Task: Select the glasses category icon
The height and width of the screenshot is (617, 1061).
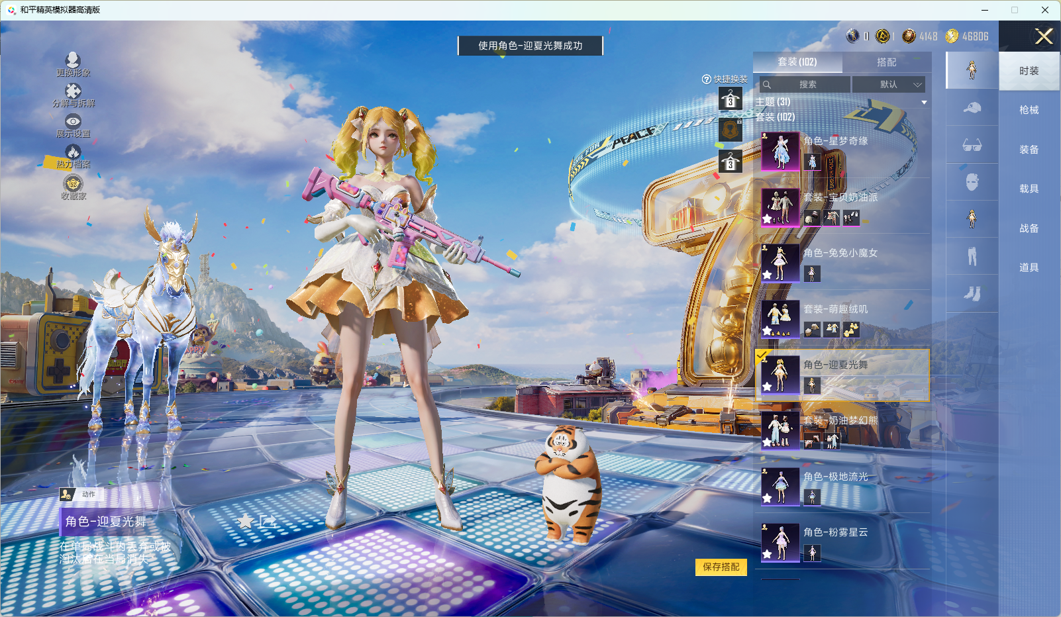Action: (x=972, y=145)
